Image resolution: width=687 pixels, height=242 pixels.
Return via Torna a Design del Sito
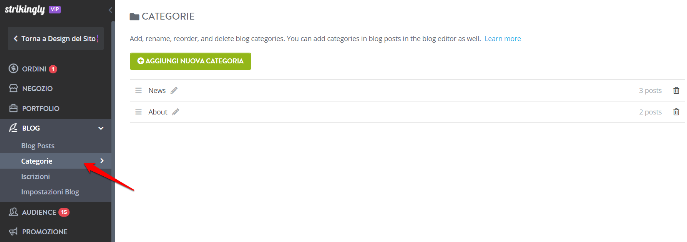click(56, 38)
